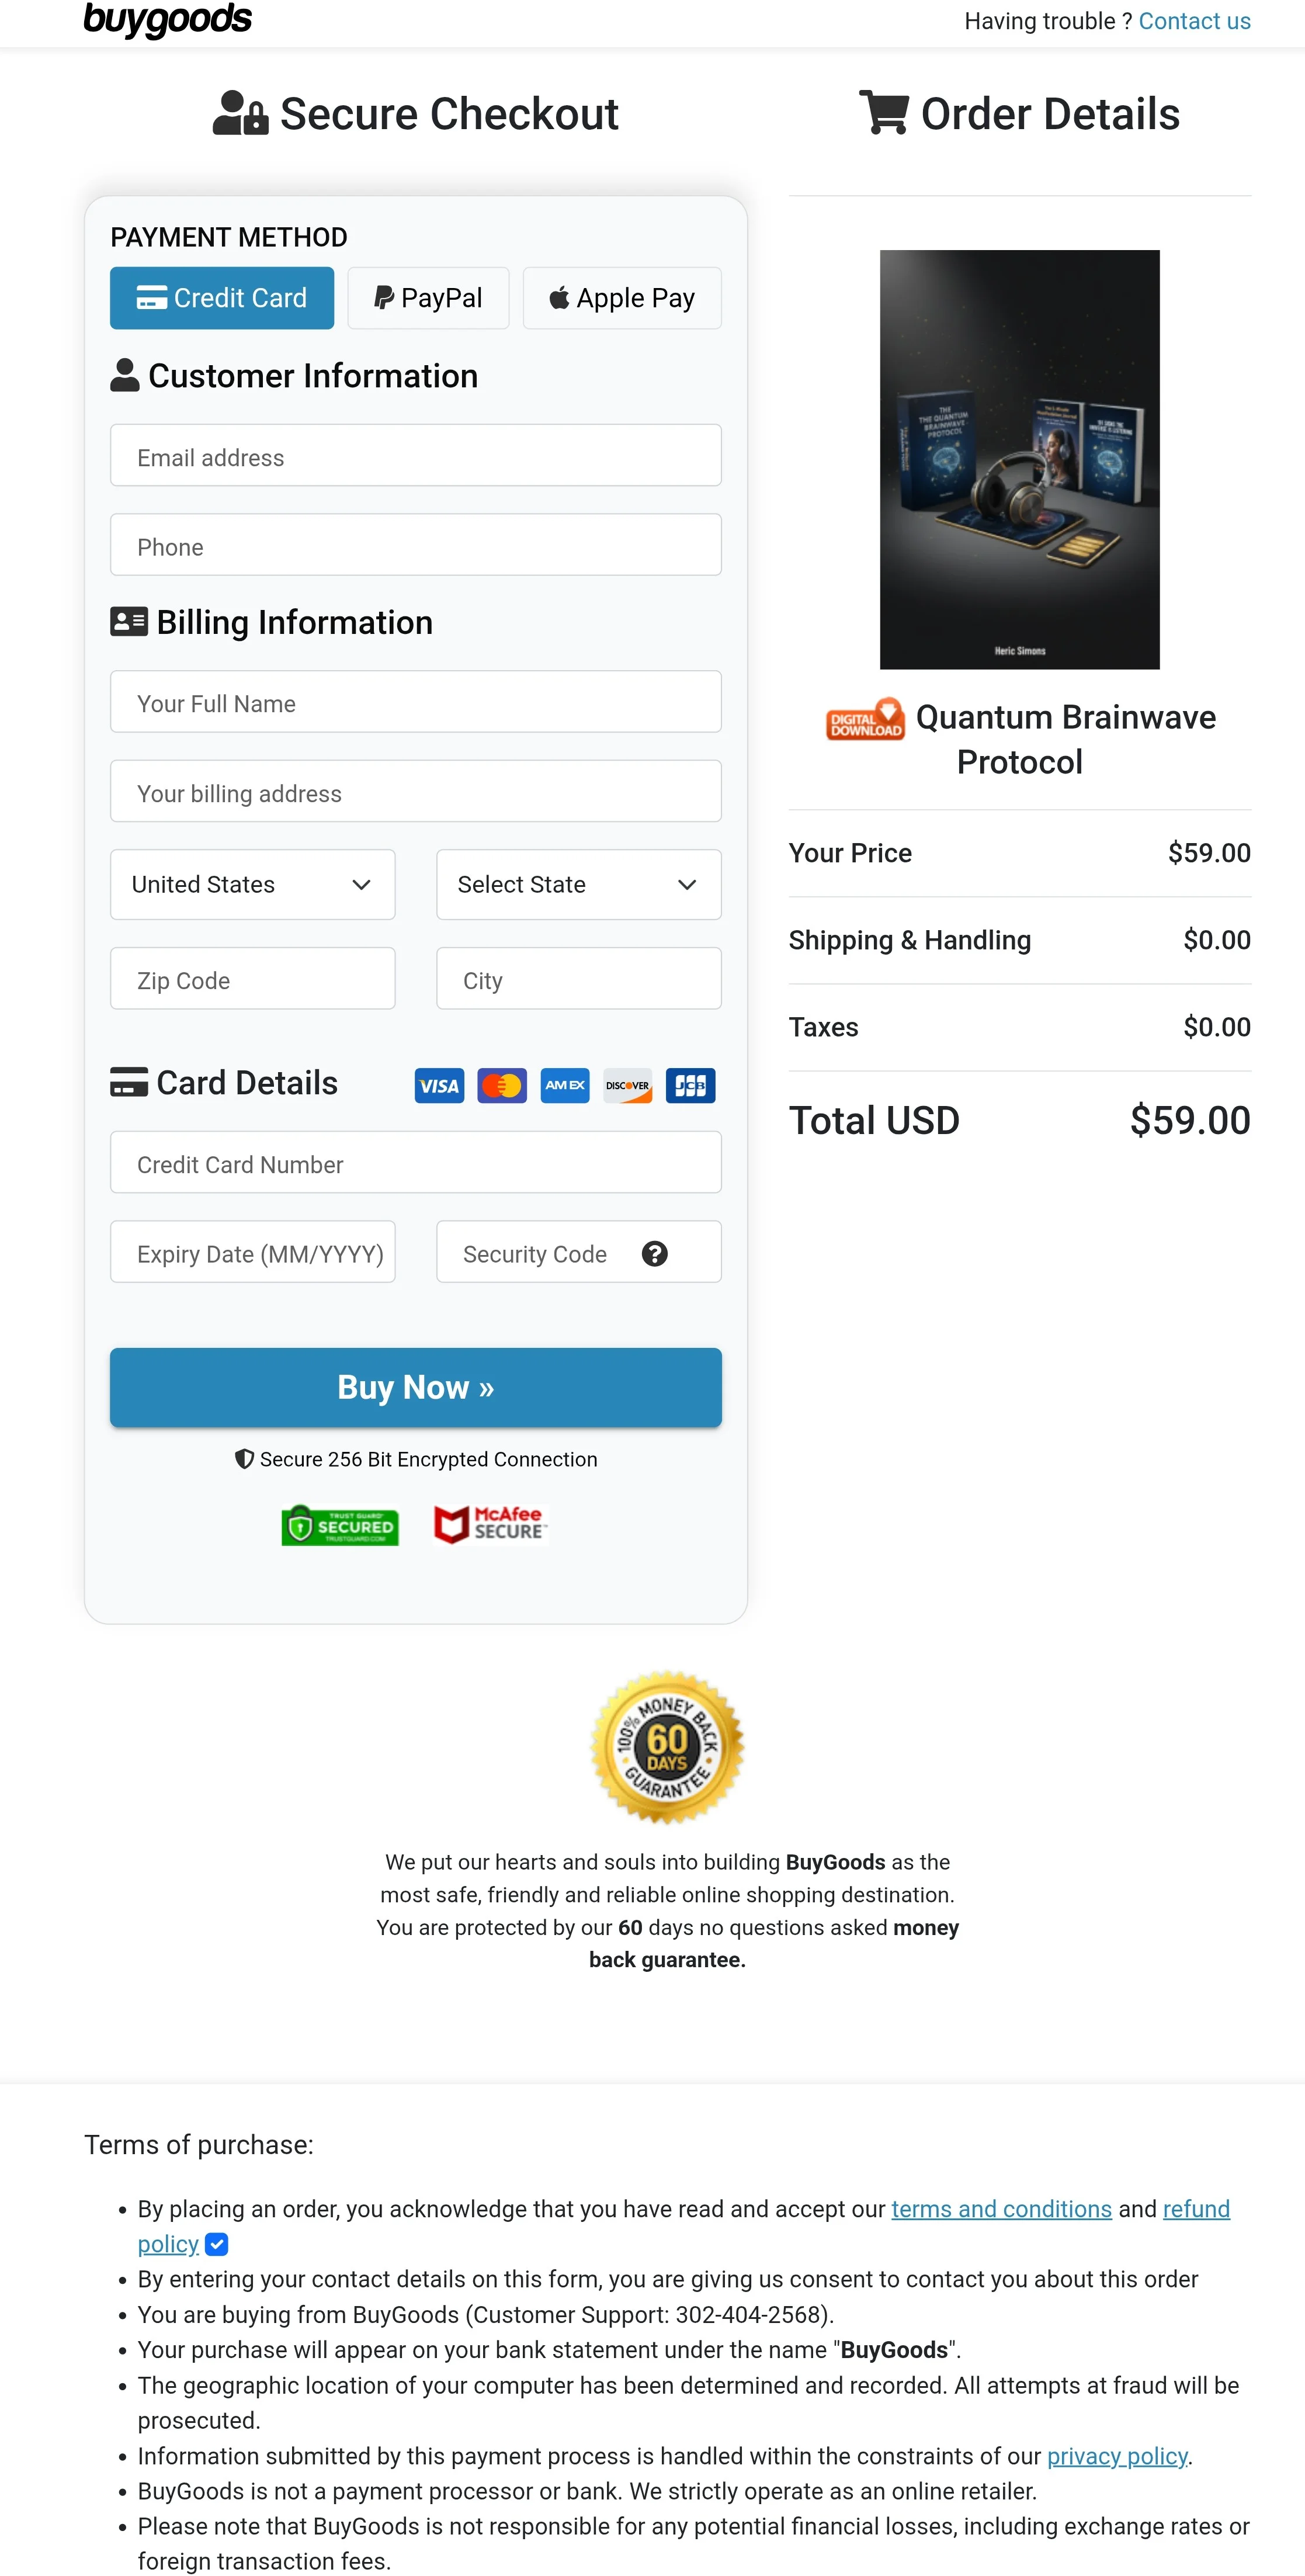The width and height of the screenshot is (1305, 2576).
Task: Click the American Express icon
Action: (564, 1085)
